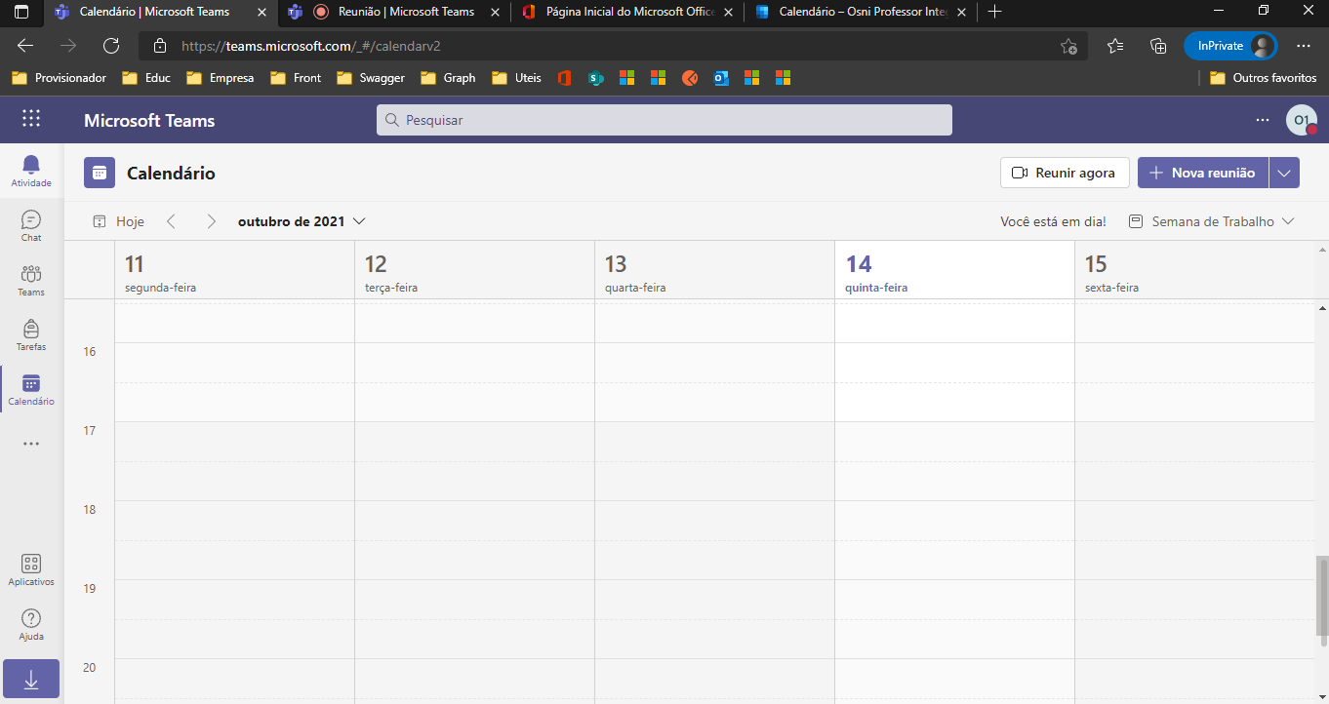Image resolution: width=1329 pixels, height=704 pixels.
Task: Open the SharePoint bookmark icon
Action: [595, 78]
